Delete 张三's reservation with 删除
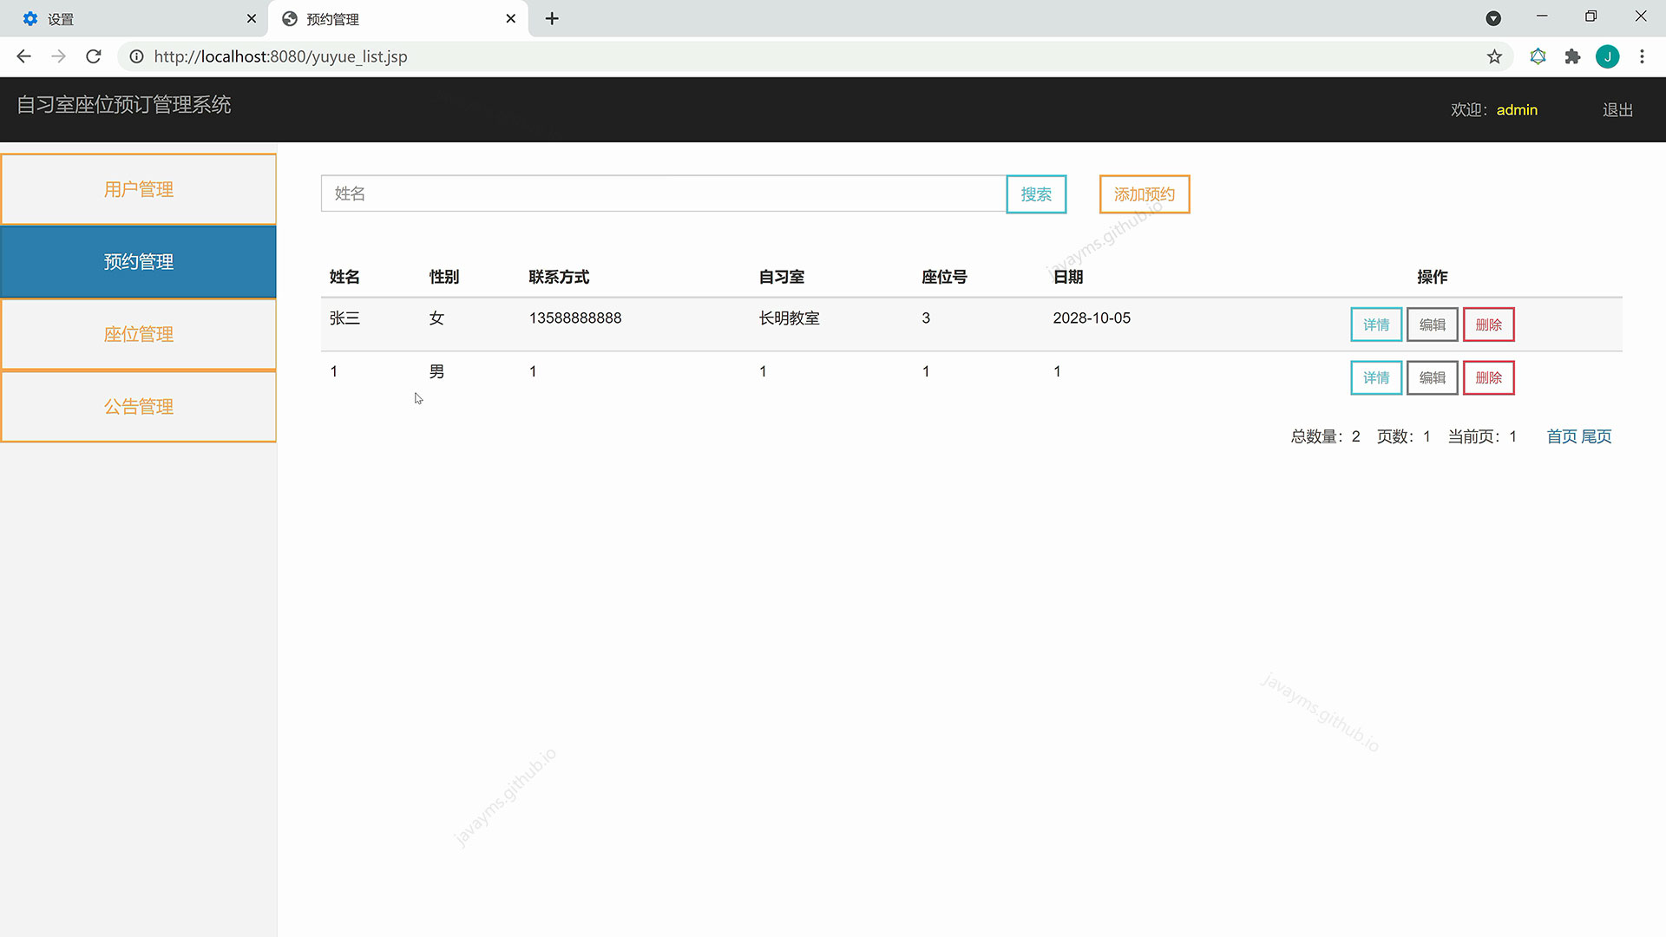The width and height of the screenshot is (1666, 937). pos(1488,324)
